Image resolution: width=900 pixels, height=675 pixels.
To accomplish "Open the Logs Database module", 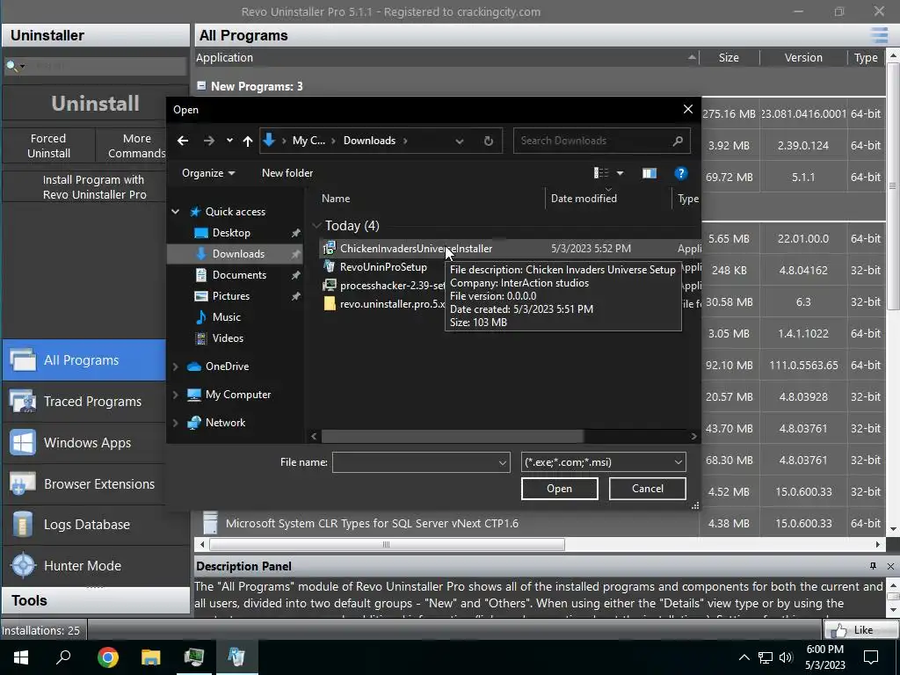I will point(84,525).
